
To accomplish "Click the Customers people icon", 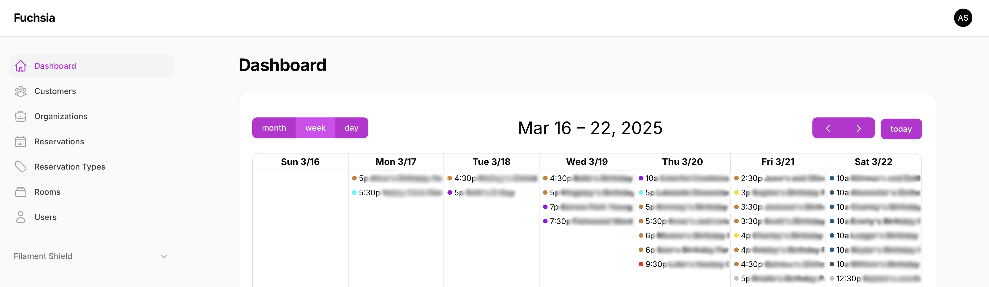I will coord(21,91).
